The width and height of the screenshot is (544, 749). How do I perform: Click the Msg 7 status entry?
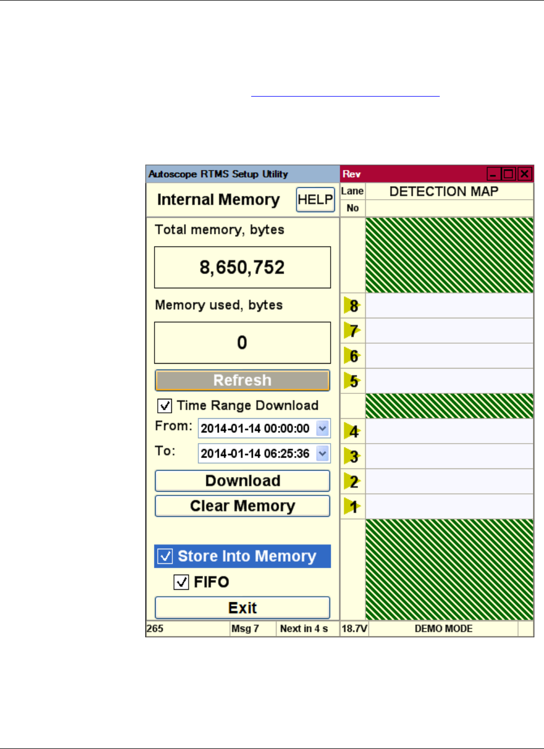245,629
